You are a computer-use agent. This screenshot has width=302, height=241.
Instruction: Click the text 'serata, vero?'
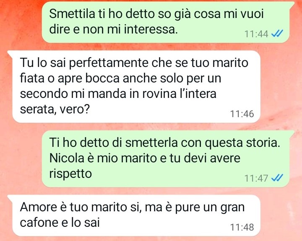click(55, 109)
